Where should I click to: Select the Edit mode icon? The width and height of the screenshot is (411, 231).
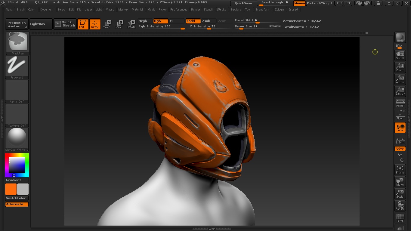(83, 24)
